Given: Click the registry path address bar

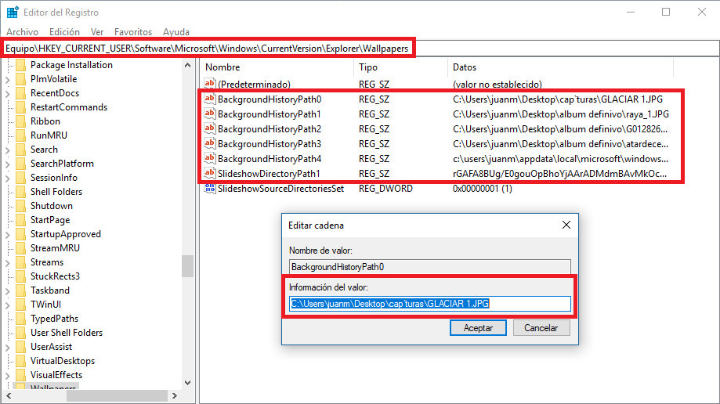Looking at the screenshot, I should tap(361, 49).
